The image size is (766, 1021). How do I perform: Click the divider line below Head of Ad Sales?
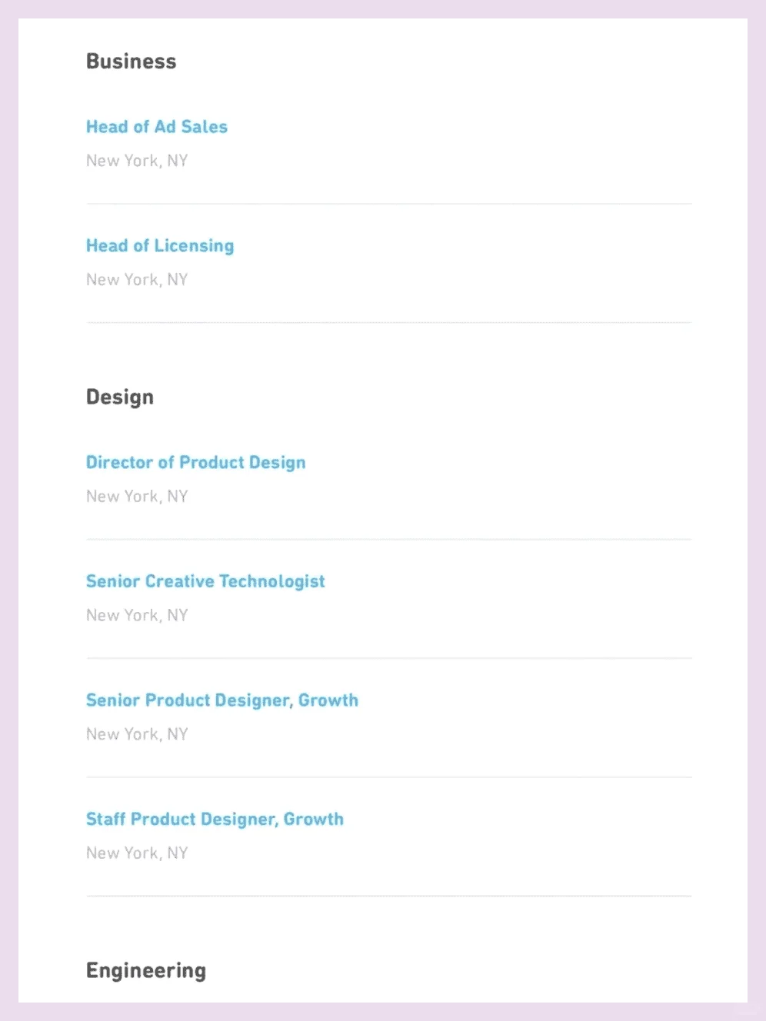[x=389, y=204]
